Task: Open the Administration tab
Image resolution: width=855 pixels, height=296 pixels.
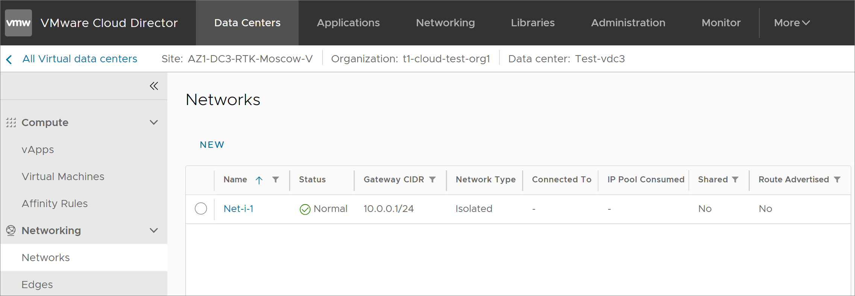Action: [628, 23]
